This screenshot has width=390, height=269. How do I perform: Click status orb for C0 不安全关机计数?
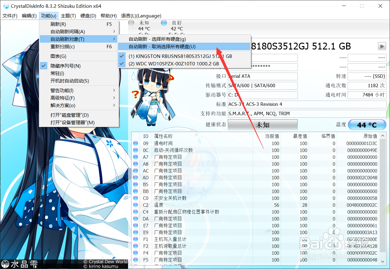pyautogui.click(x=136, y=198)
